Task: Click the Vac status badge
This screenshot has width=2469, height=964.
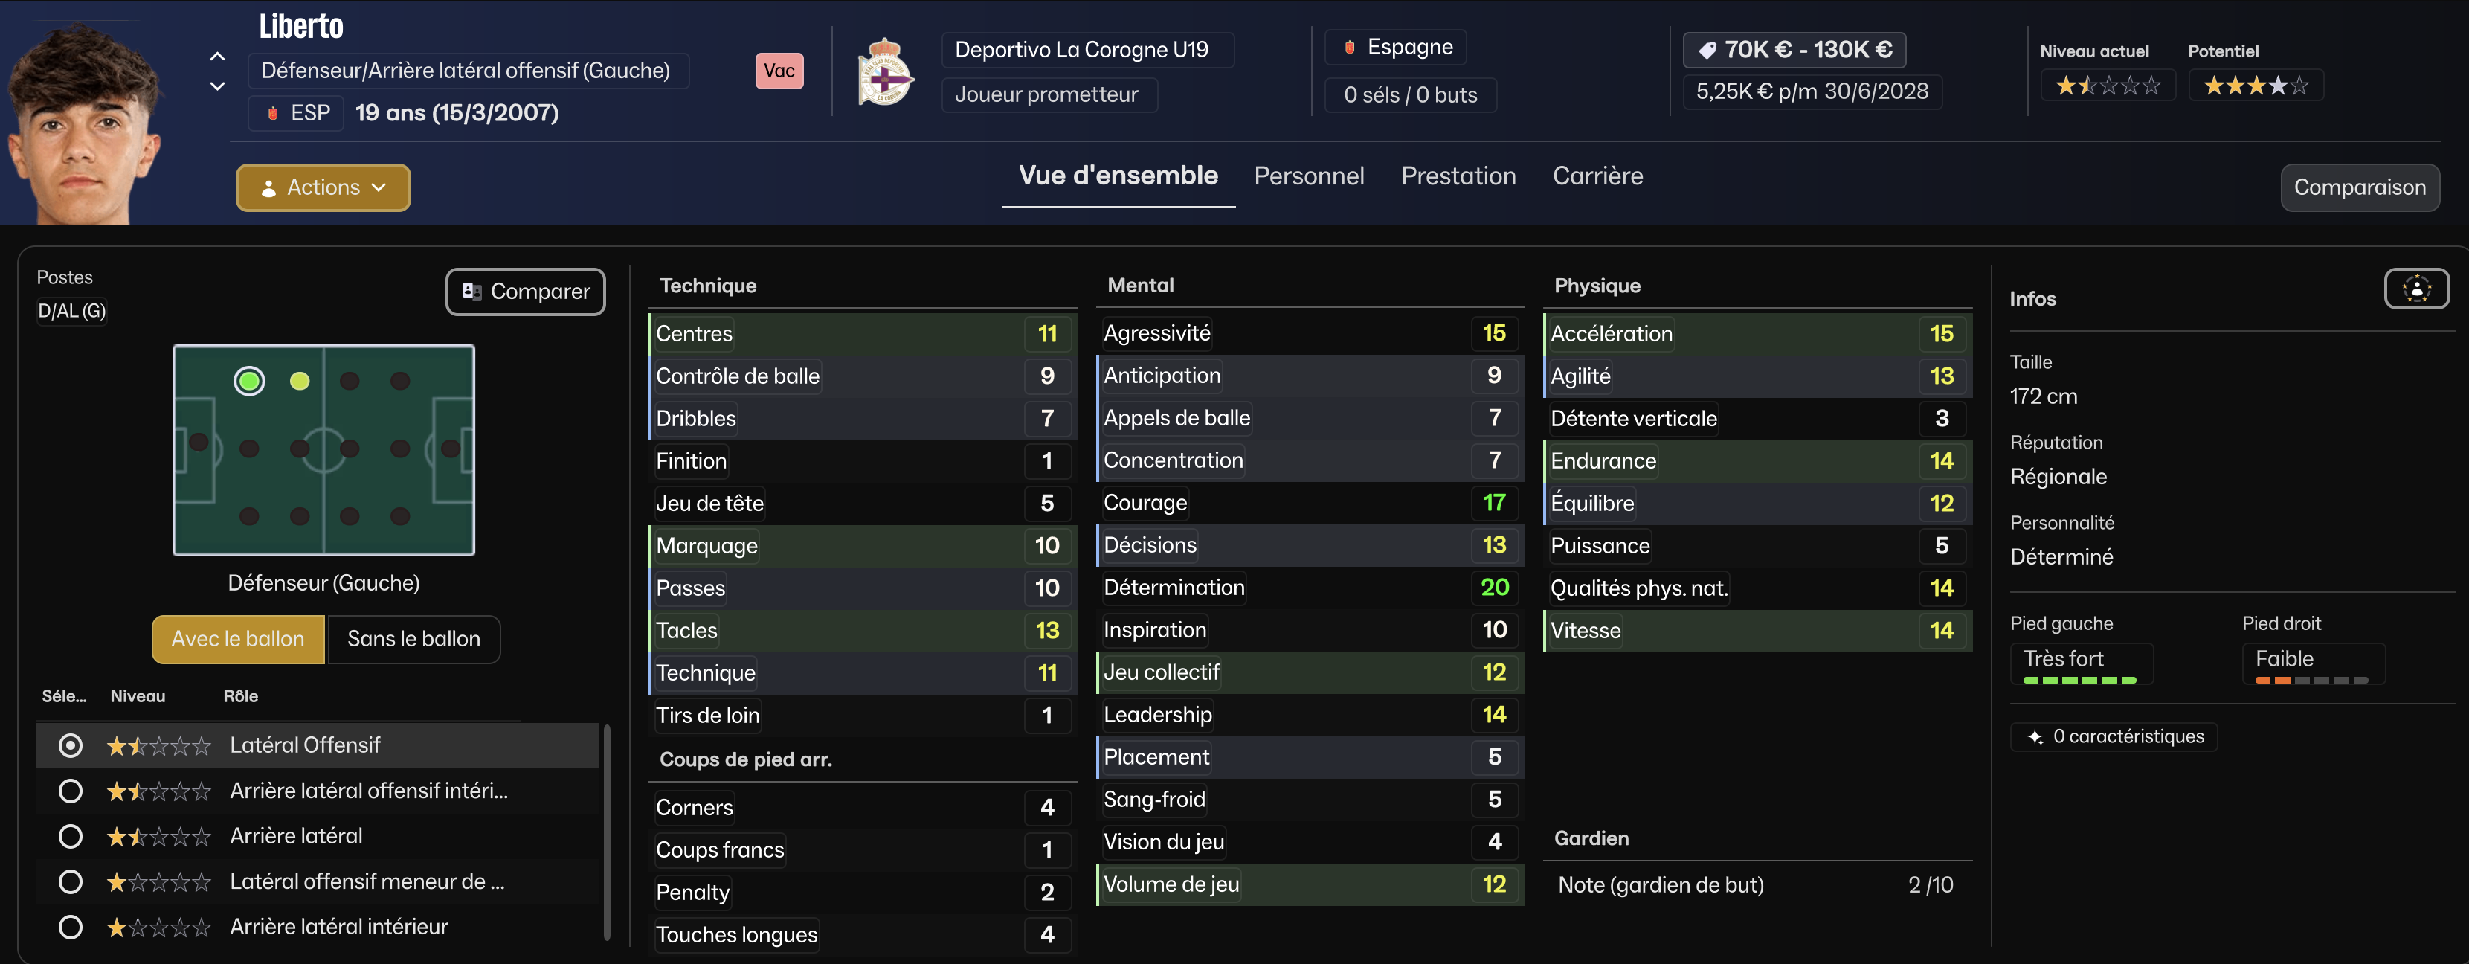Action: 779,71
